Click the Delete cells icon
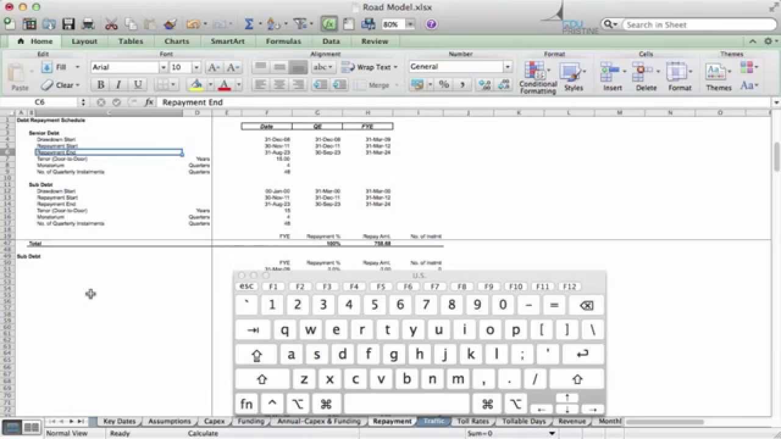Screen dimensions: 781x439 [646, 77]
